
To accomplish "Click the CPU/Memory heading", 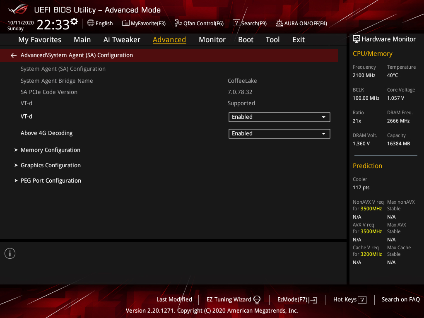I will point(372,54).
